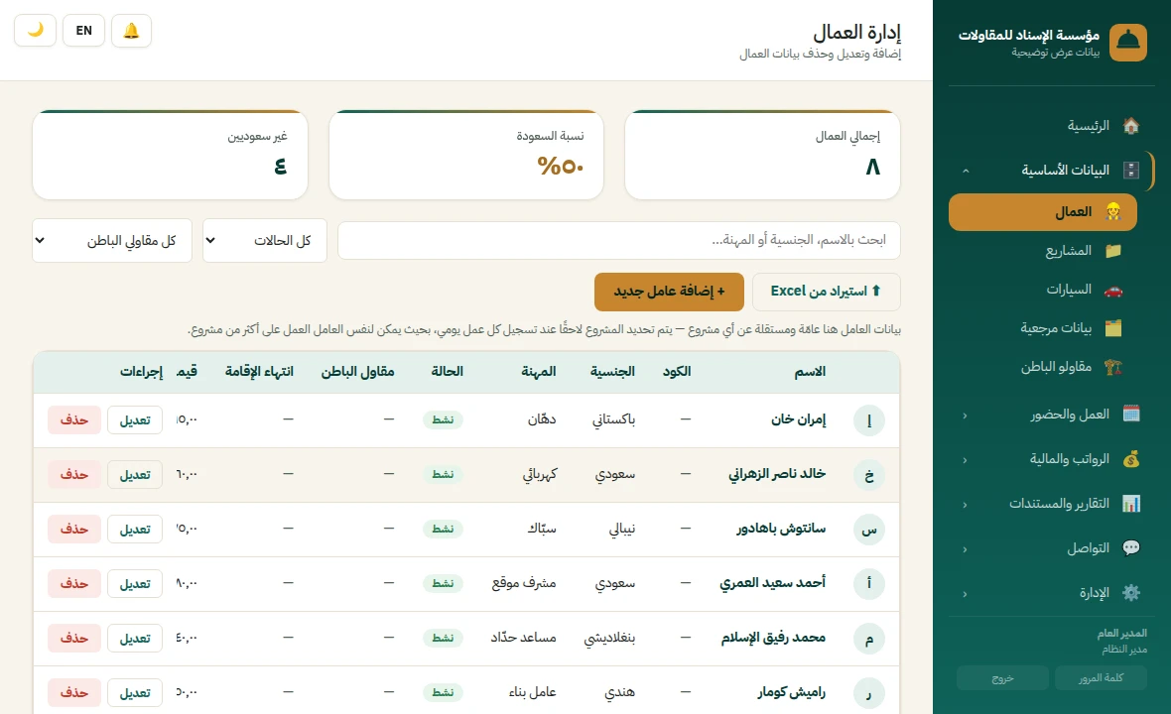Select العمال worker icon in sidebar
This screenshot has height=714, width=1171.
point(1112,212)
